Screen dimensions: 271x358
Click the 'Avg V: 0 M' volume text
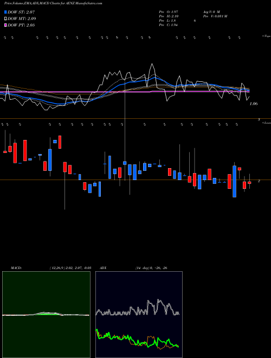211,11
